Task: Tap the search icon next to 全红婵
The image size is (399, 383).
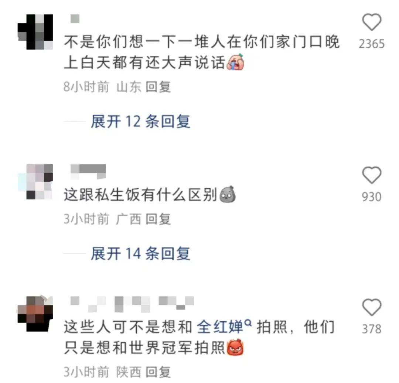Action: point(248,323)
